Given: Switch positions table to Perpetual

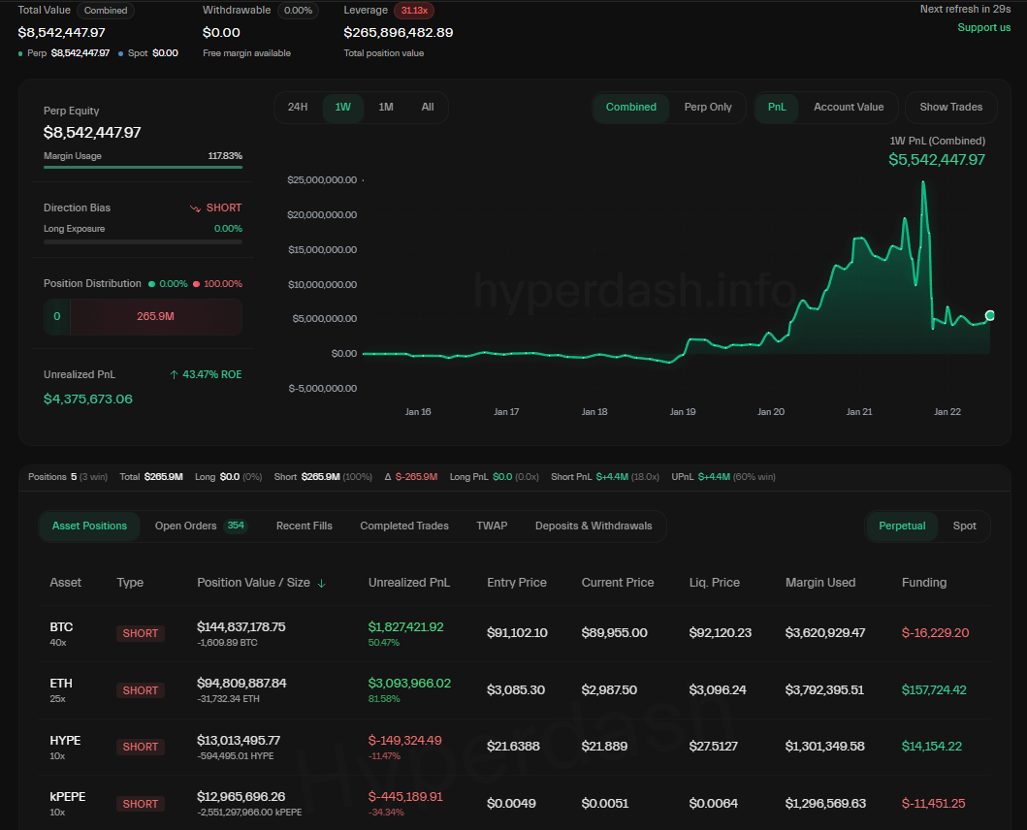Looking at the screenshot, I should (x=902, y=527).
